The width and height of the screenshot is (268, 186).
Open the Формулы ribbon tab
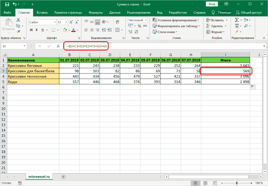pos(95,12)
